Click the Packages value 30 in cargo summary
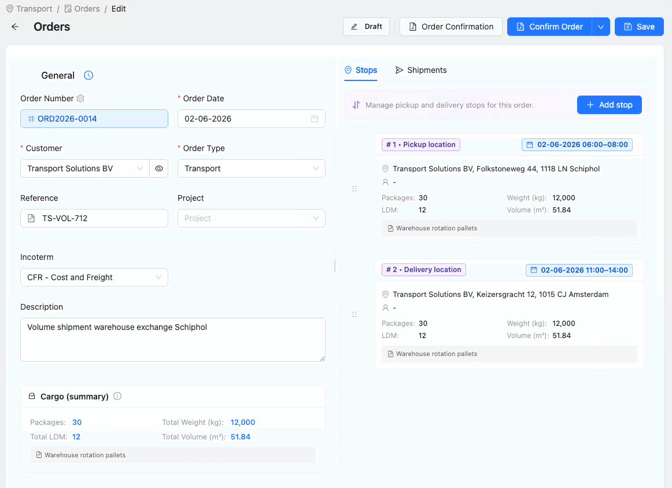672x488 pixels. click(x=77, y=423)
